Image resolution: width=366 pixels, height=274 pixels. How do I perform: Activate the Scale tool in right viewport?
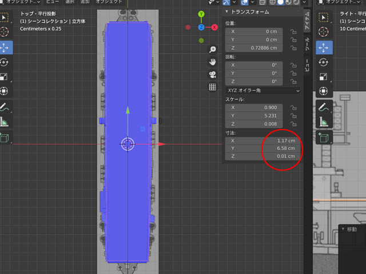[x=324, y=76]
